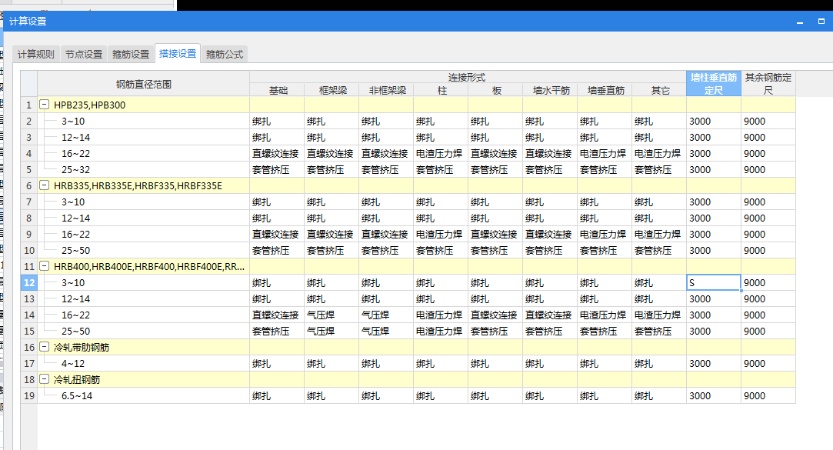Click the 板 cell 直螺纹连接 in row 9

click(x=495, y=235)
